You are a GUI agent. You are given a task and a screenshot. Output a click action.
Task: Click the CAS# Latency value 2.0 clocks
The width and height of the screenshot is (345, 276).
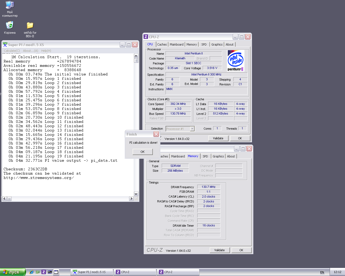[x=209, y=196]
